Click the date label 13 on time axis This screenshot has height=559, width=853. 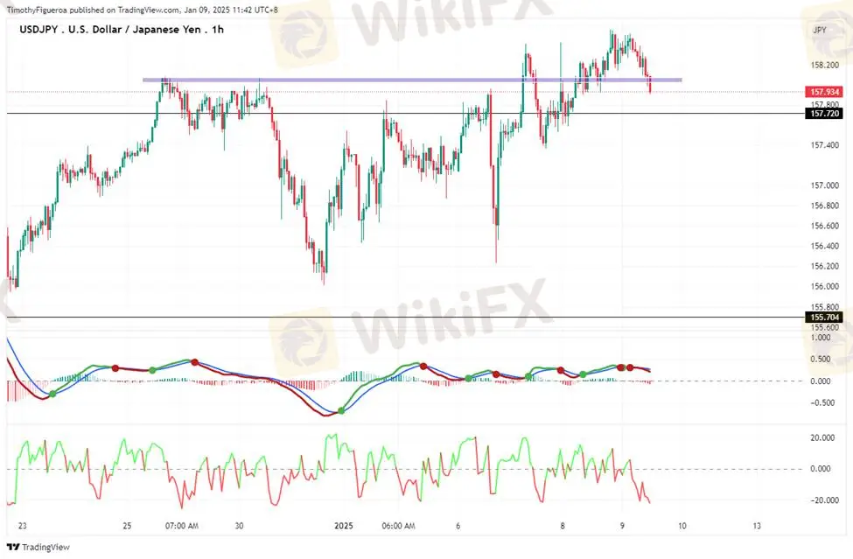757,526
